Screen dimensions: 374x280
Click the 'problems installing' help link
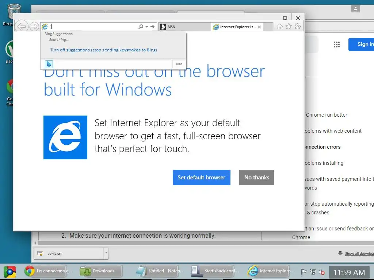pyautogui.click(x=324, y=163)
